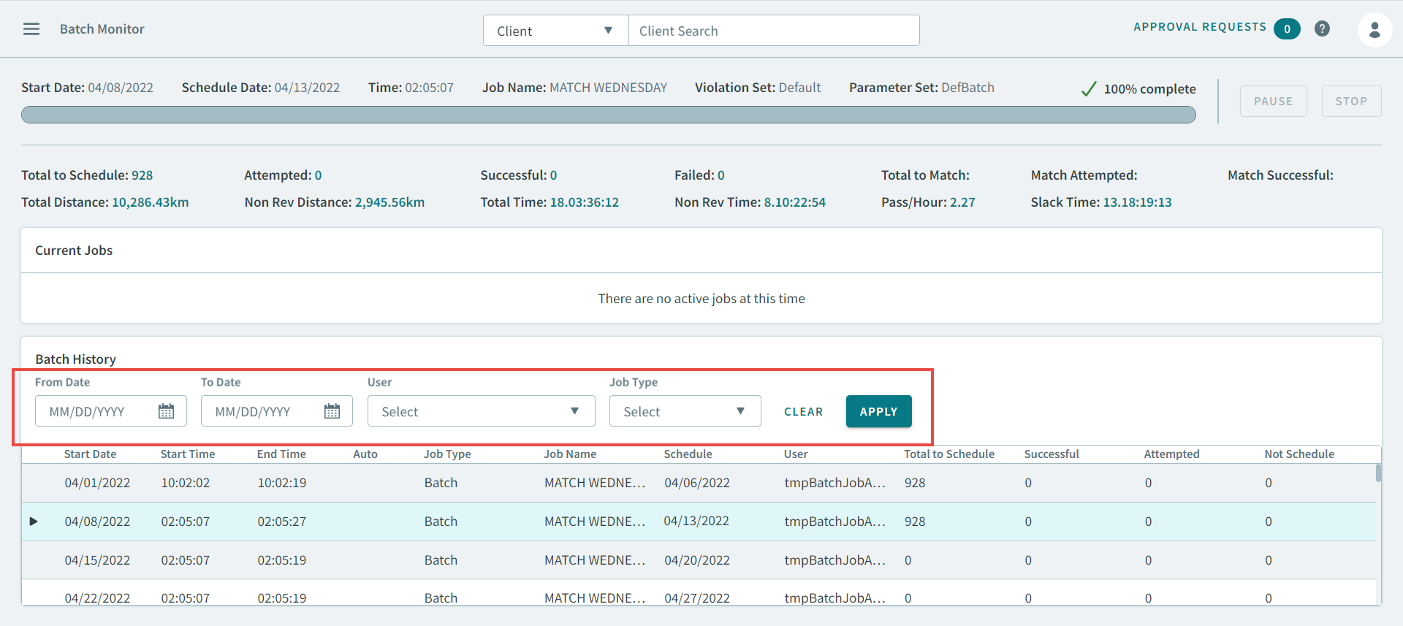Open the From Date calendar picker
The width and height of the screenshot is (1403, 626).
pyautogui.click(x=167, y=411)
